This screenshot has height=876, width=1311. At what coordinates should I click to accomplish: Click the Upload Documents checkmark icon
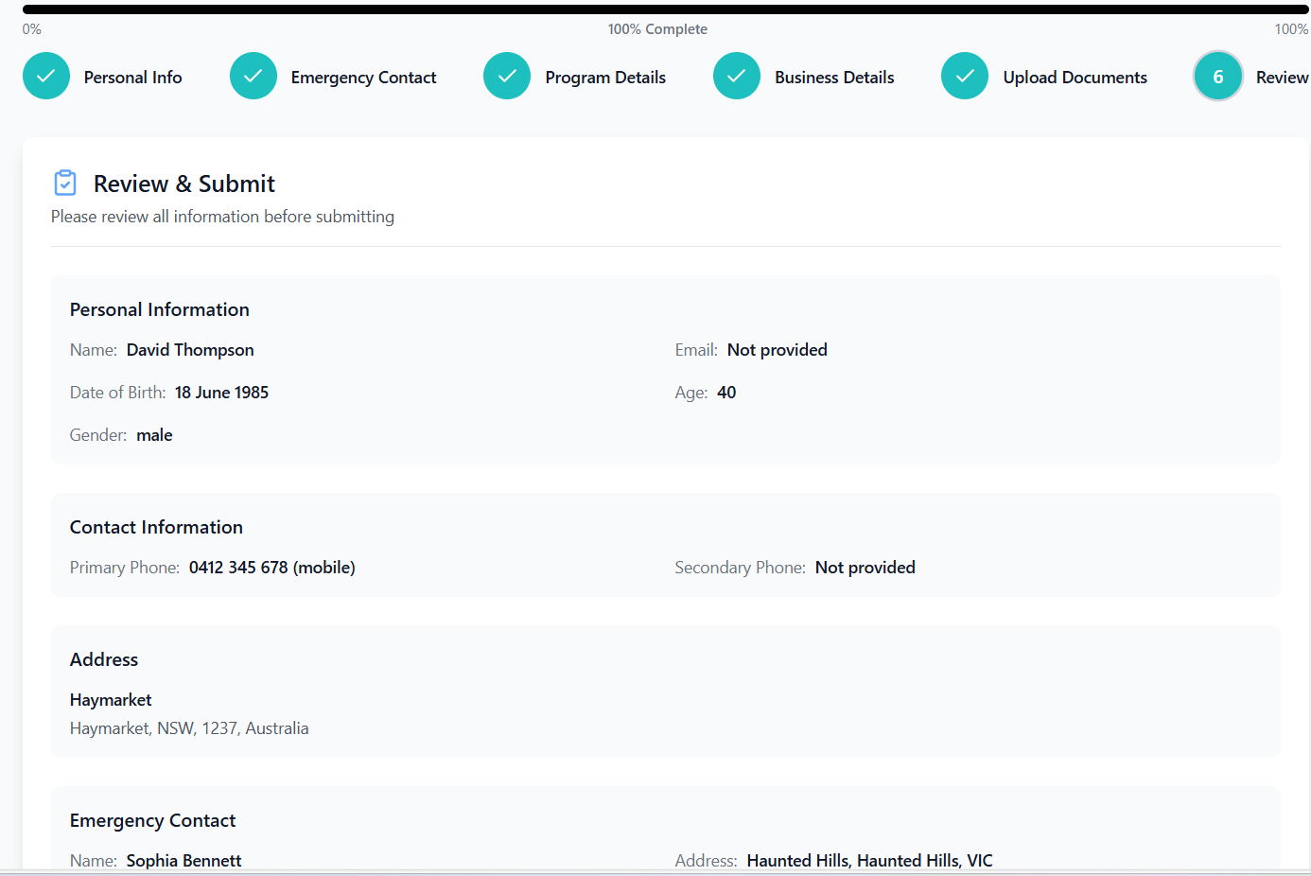pyautogui.click(x=964, y=77)
